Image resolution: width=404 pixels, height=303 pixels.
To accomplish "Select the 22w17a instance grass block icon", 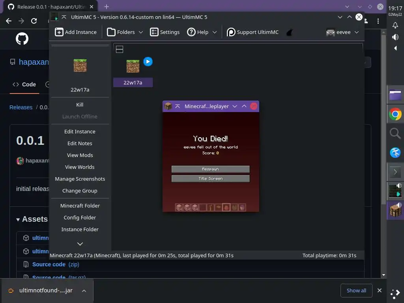I will coord(133,66).
